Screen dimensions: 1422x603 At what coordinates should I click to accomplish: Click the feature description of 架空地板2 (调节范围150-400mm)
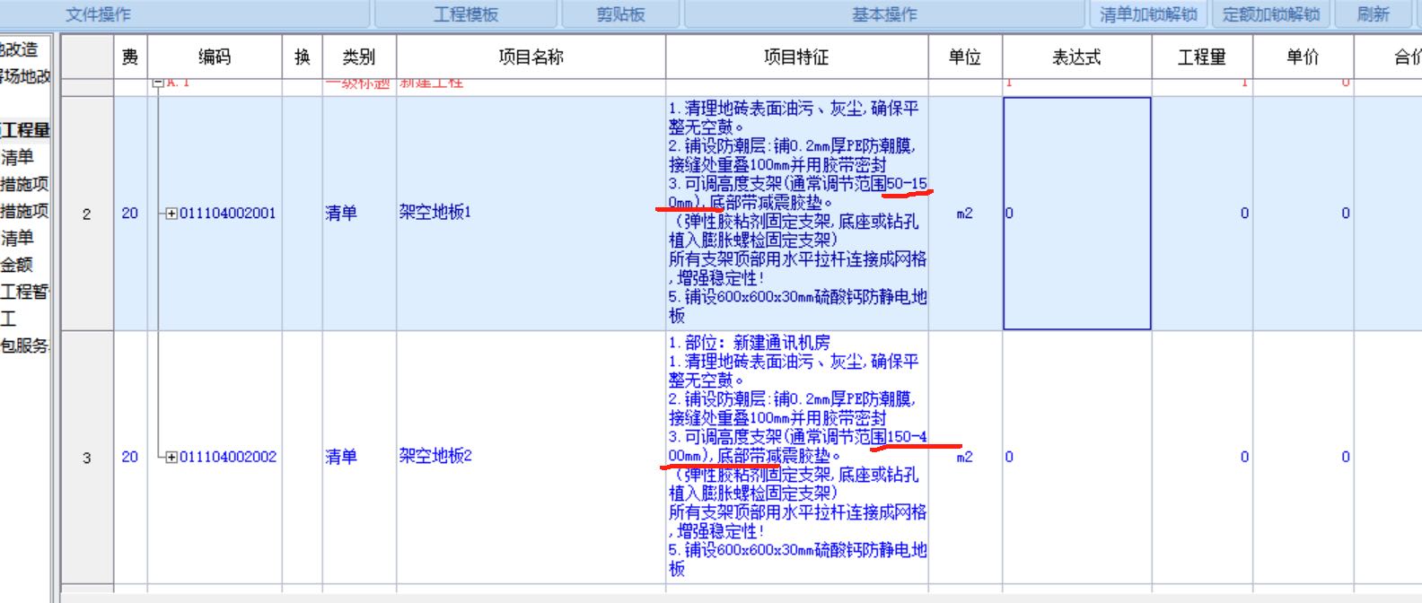(797, 457)
